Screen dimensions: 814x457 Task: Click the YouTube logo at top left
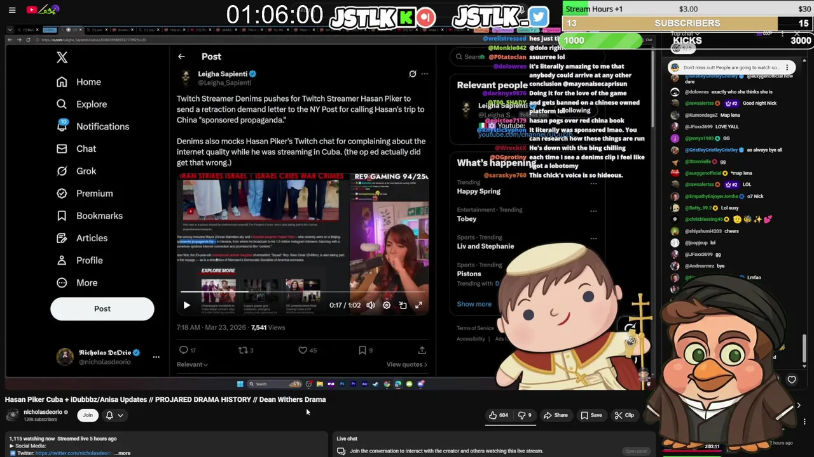click(x=43, y=10)
